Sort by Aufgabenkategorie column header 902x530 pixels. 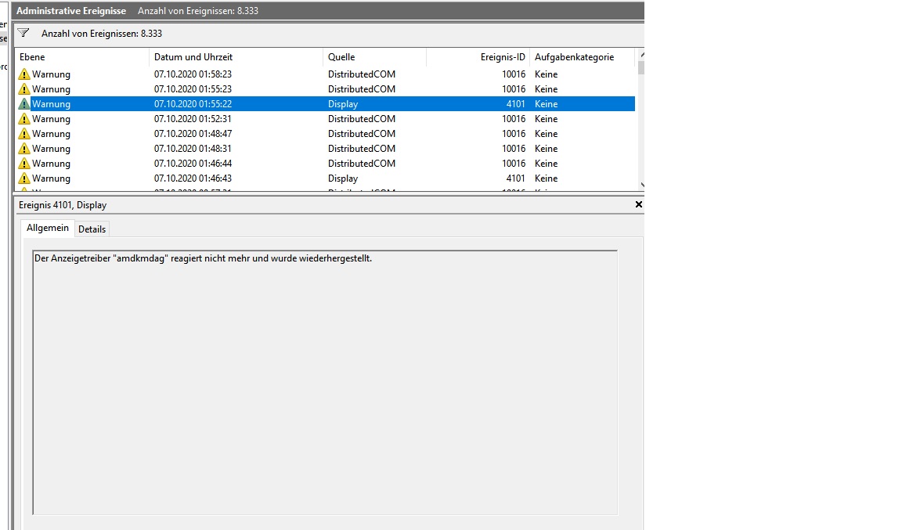[583, 57]
